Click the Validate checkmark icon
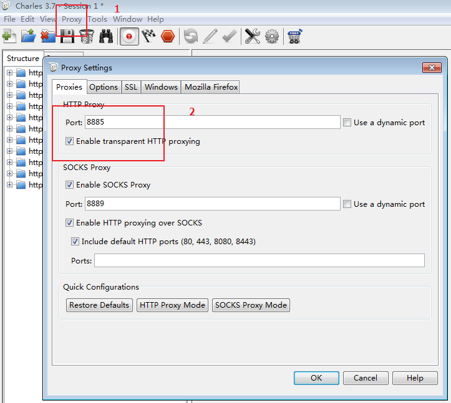 (229, 37)
